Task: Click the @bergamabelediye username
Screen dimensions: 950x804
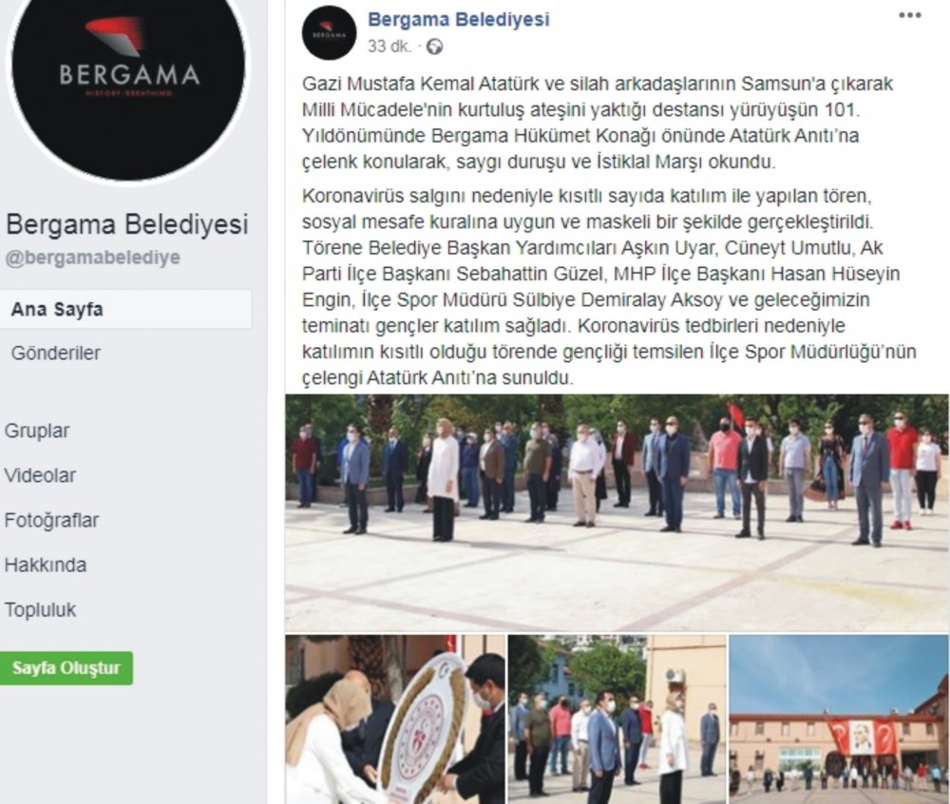Action: pyautogui.click(x=93, y=258)
